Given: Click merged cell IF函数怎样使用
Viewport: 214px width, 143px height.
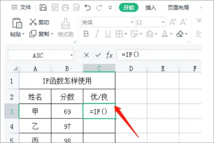Looking at the screenshot, I should tap(67, 81).
